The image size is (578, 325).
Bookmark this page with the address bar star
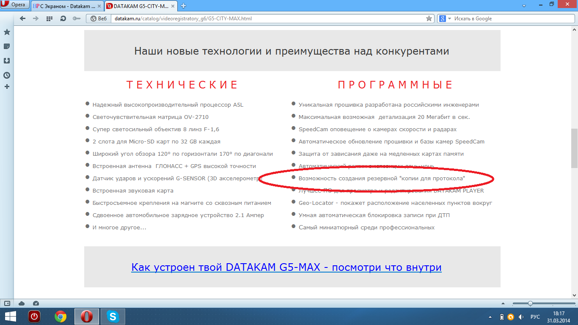pyautogui.click(x=429, y=19)
